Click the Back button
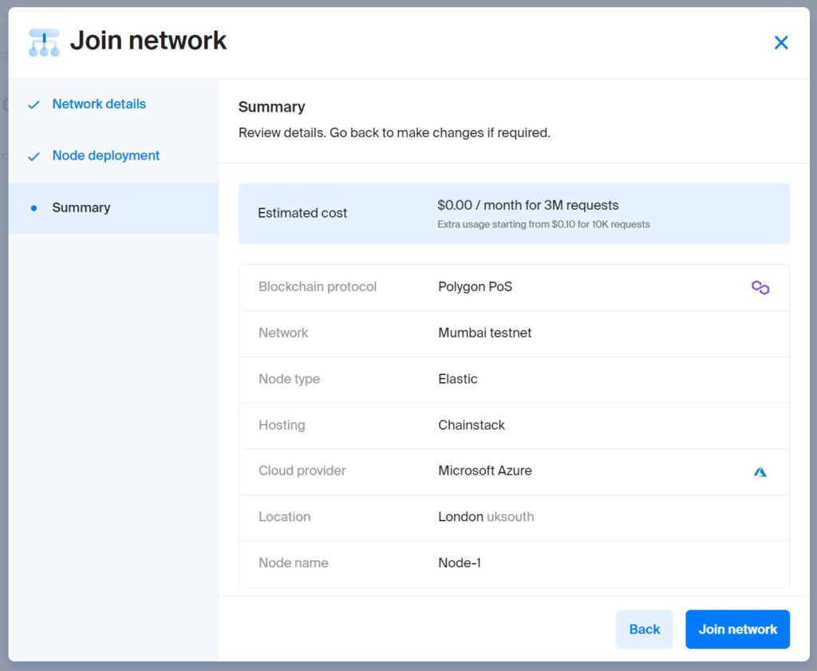This screenshot has height=671, width=817. (644, 630)
